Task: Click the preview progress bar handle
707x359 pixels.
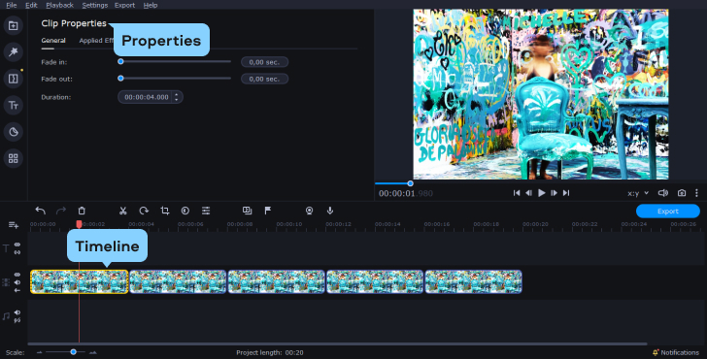Action: point(410,183)
